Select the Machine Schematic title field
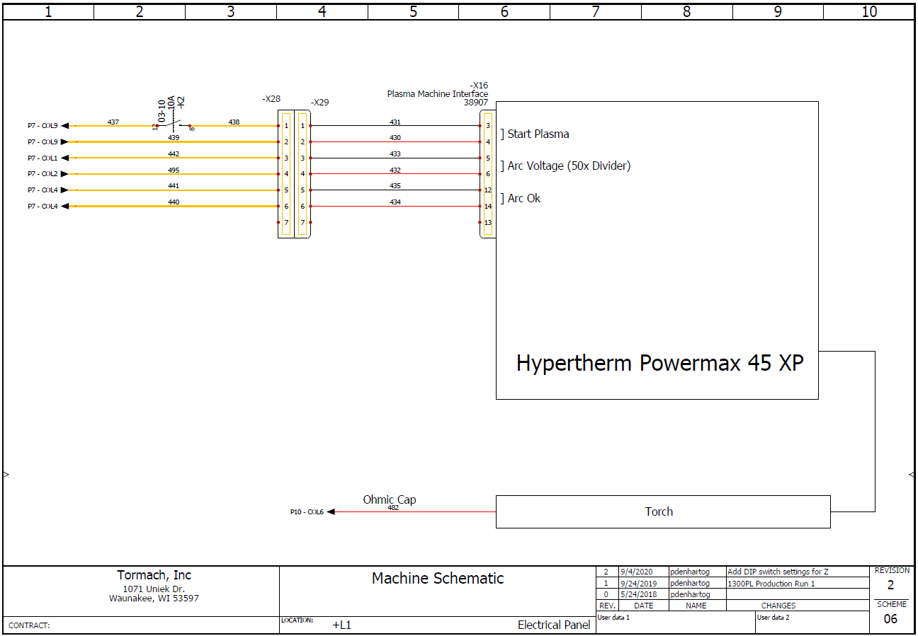Screen dimensions: 918x636 (x=438, y=578)
